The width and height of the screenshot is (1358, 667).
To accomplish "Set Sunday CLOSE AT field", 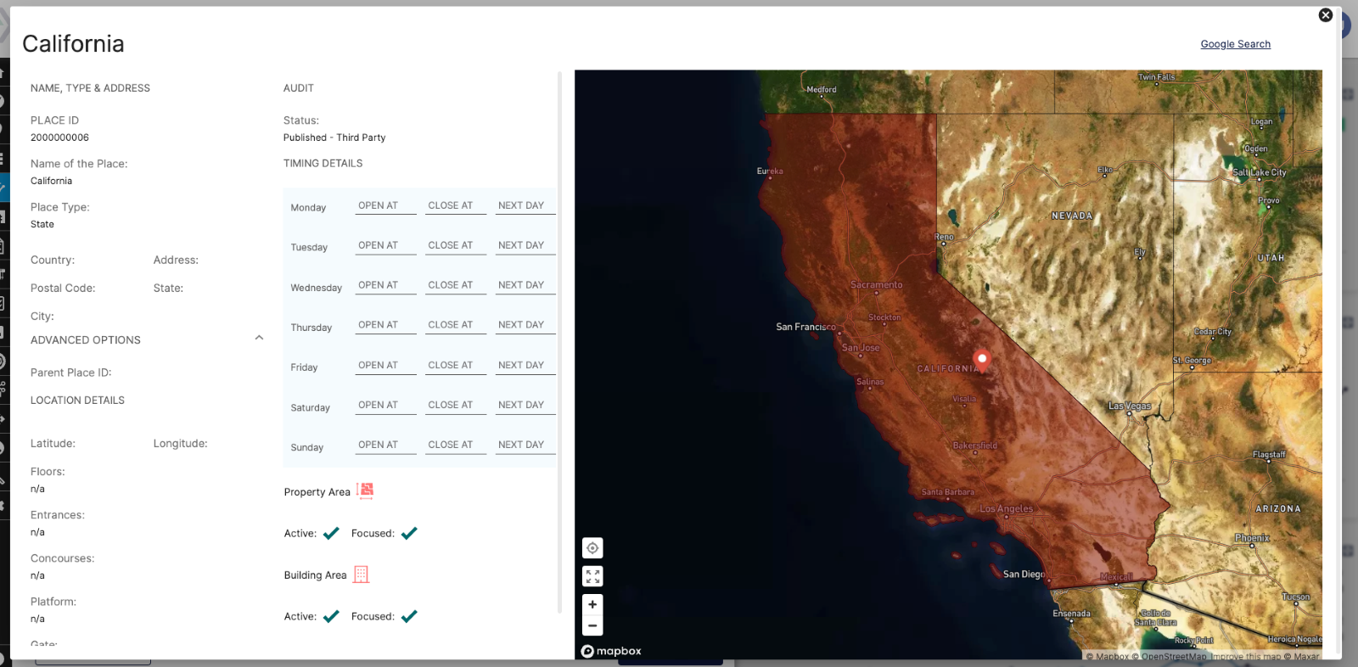I will 456,445.
